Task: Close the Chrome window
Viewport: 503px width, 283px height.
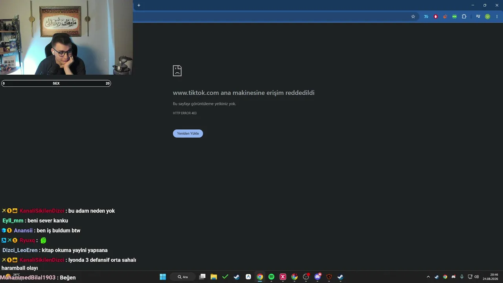Action: 497,5
